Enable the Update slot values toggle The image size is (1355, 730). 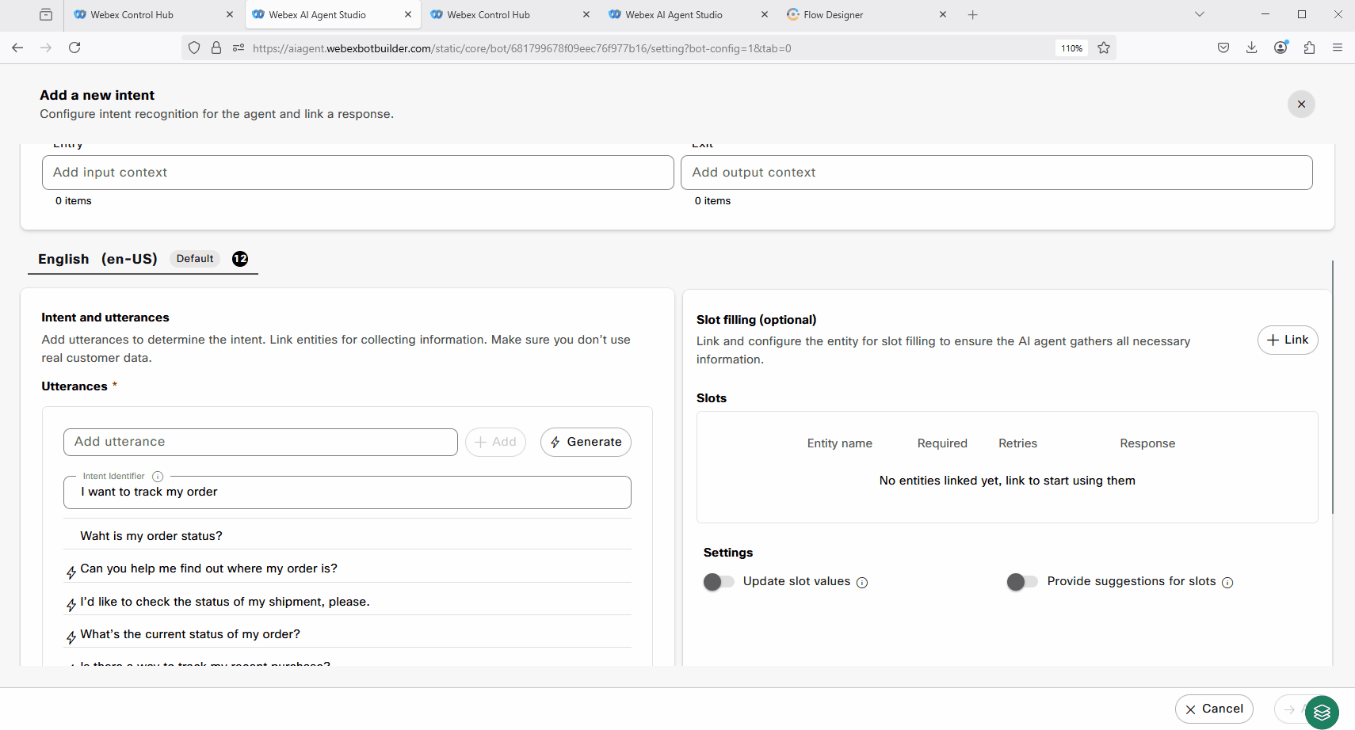pos(719,582)
